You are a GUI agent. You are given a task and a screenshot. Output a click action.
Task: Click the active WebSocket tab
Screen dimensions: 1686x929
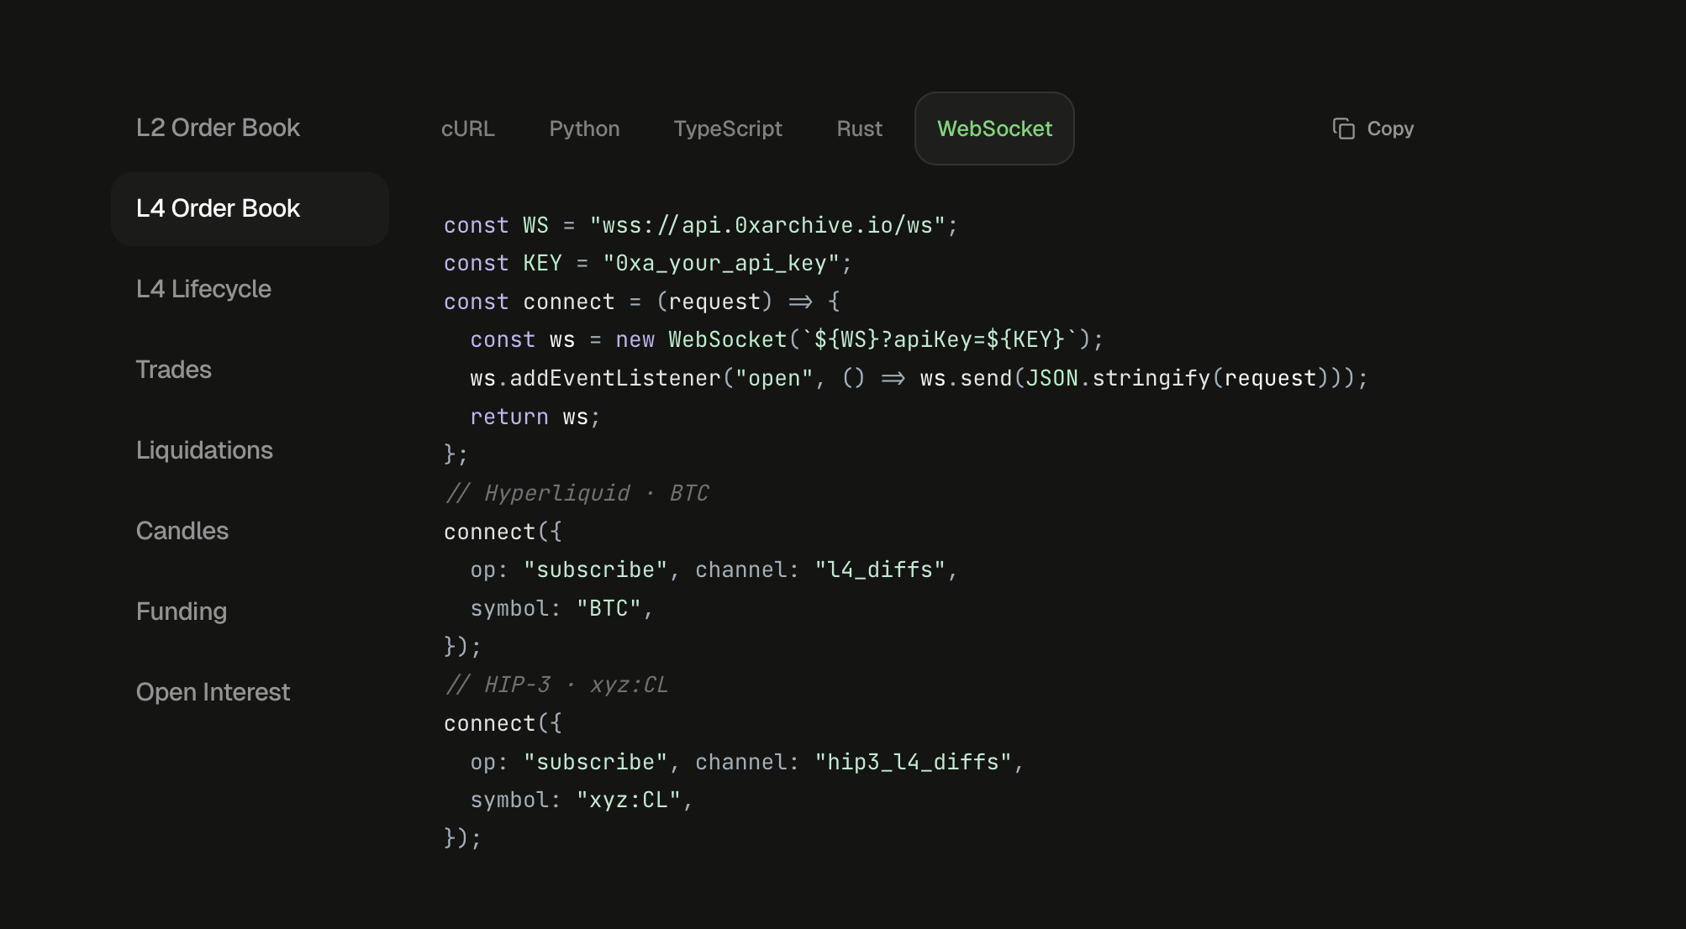click(994, 129)
